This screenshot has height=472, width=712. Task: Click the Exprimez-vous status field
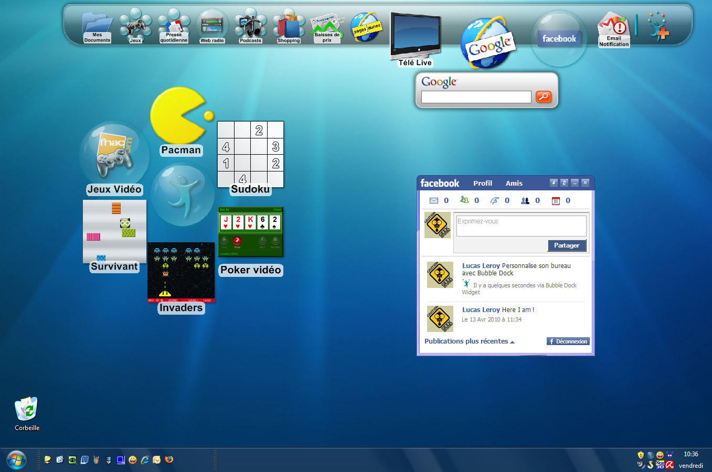coord(521,226)
